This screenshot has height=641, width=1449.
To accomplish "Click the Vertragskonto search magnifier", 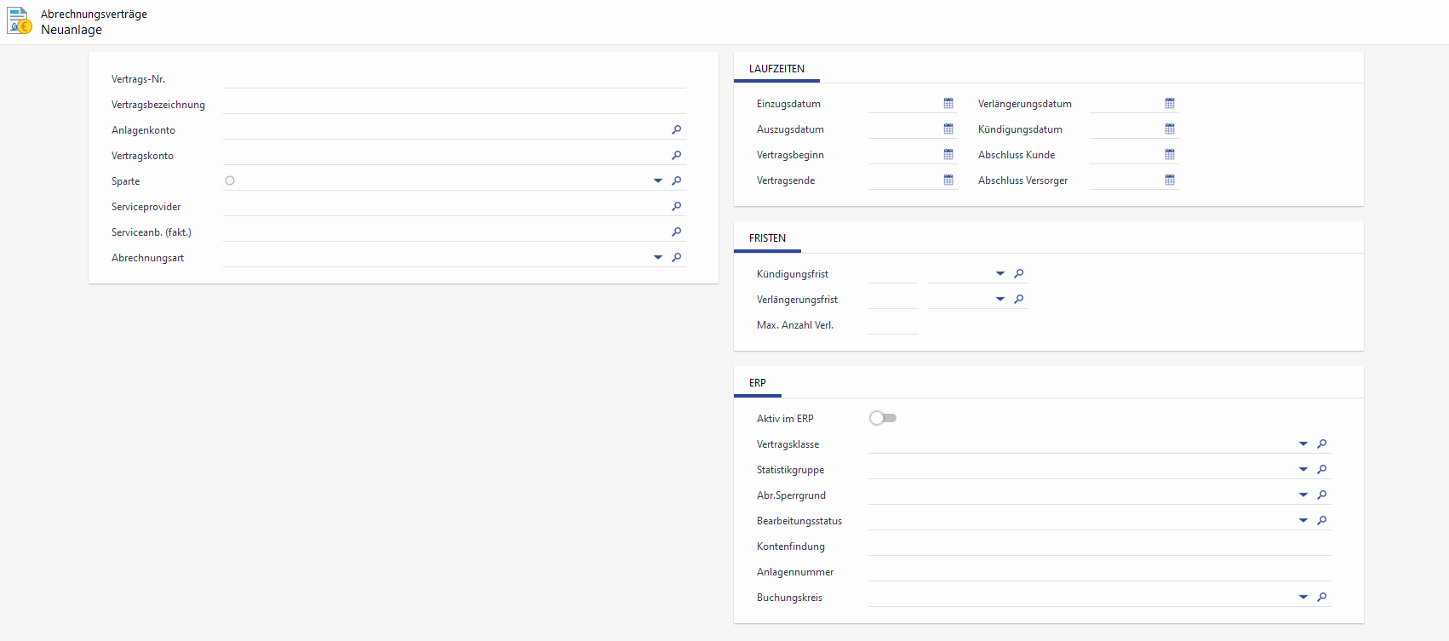I will (x=677, y=156).
